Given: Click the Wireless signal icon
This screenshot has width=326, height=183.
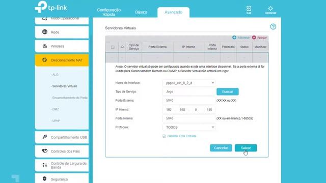Looking at the screenshot, I should (45, 46).
